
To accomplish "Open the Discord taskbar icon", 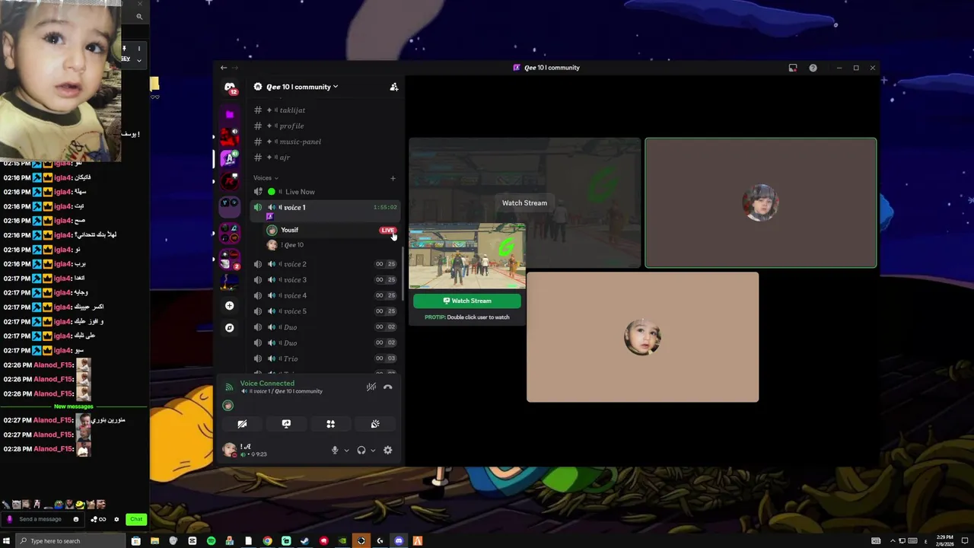I will (x=399, y=541).
